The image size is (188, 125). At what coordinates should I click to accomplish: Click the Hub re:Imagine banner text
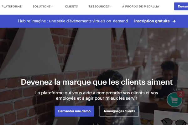73,21
